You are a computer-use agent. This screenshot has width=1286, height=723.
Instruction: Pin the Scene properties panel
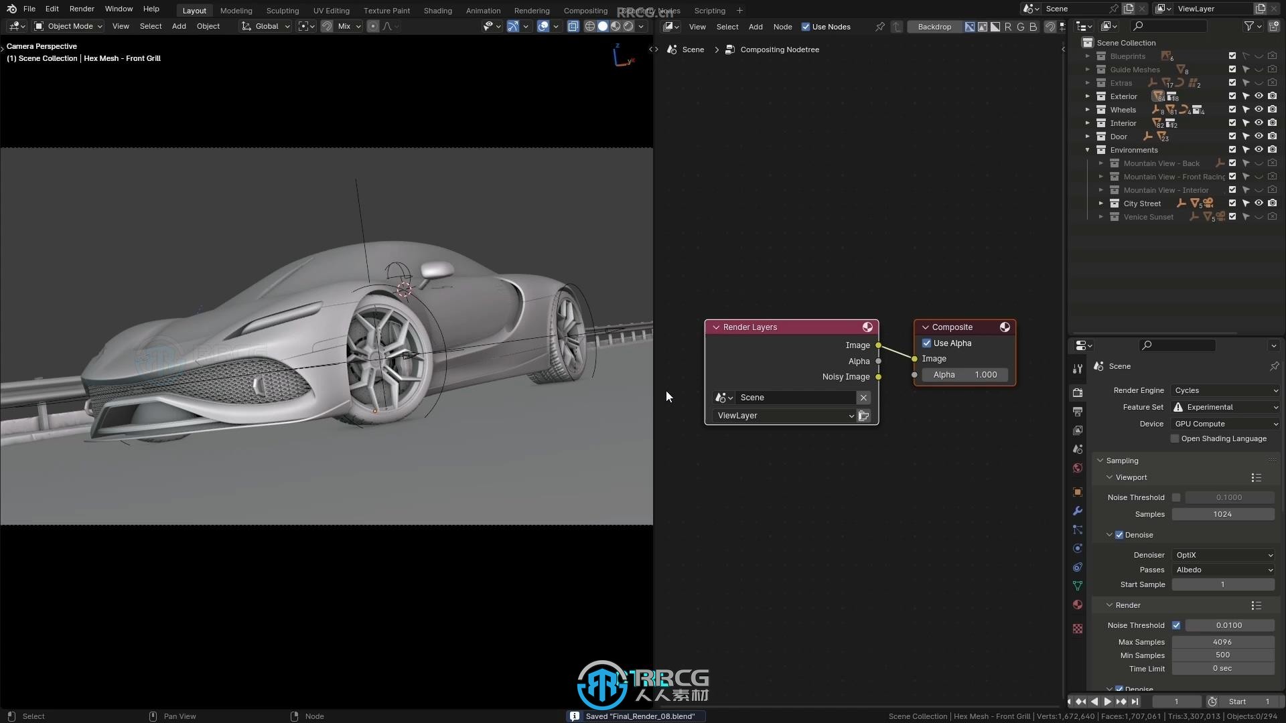[1274, 366]
